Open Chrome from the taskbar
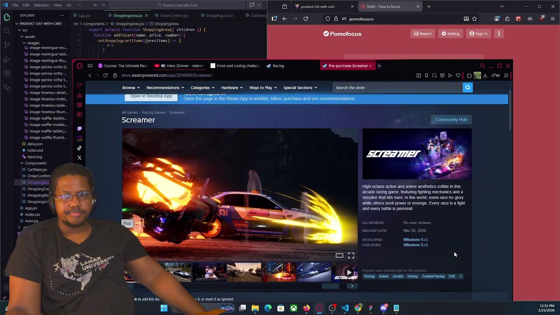 coord(358,308)
